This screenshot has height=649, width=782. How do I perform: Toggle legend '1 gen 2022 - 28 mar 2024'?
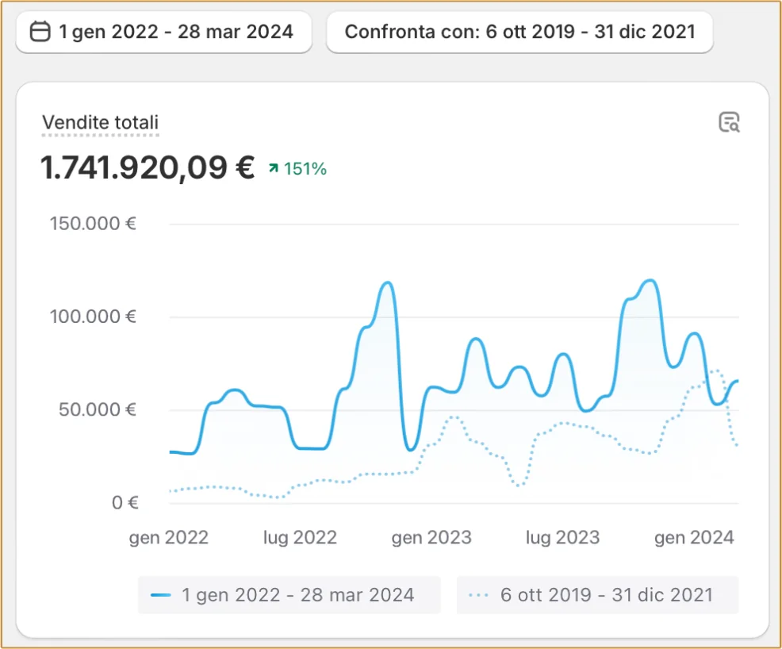289,594
